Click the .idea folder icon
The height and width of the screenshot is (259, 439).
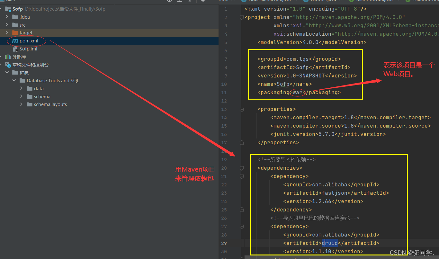(x=15, y=17)
